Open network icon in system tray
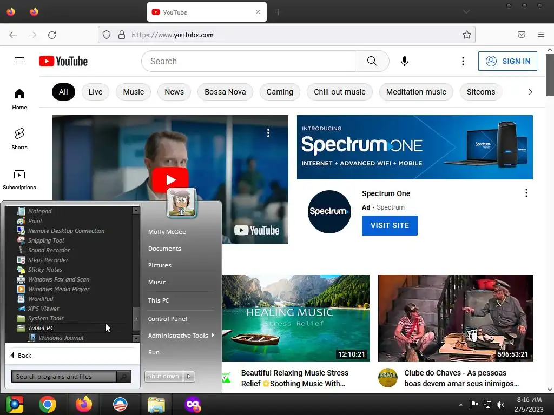 point(487,405)
